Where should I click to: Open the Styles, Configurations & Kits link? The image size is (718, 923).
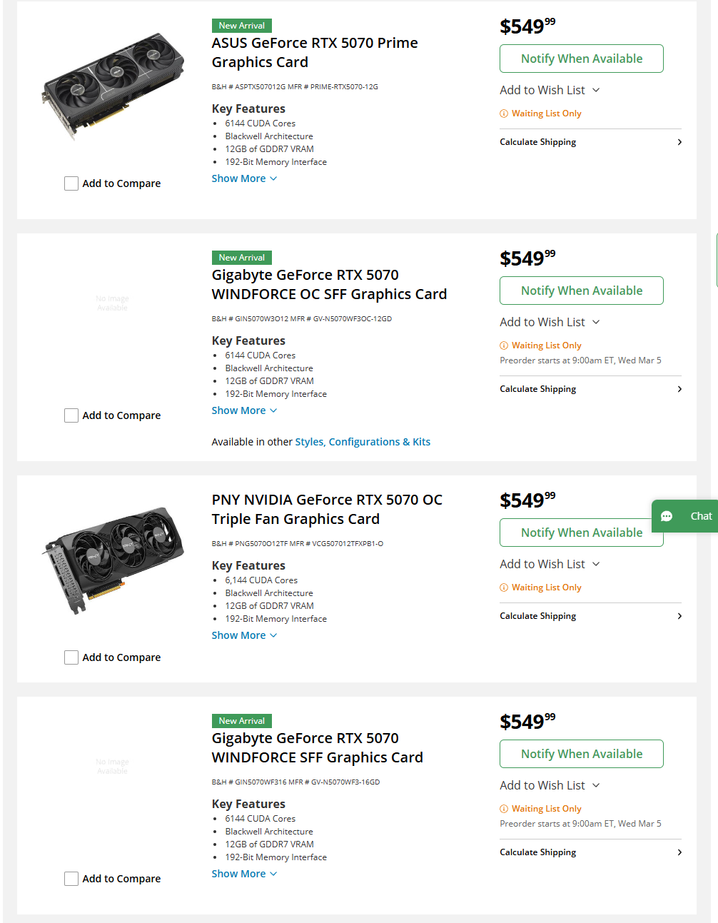point(363,441)
